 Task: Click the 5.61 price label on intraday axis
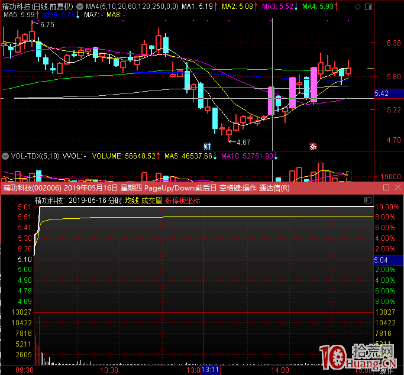25,207
